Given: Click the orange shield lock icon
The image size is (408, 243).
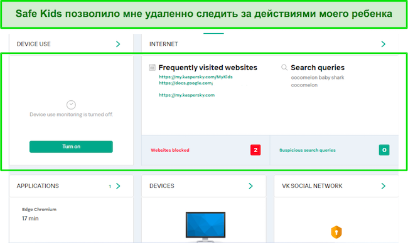Looking at the screenshot, I should (x=336, y=232).
